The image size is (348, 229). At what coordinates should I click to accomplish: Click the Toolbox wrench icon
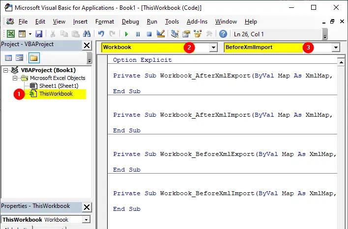click(x=209, y=34)
